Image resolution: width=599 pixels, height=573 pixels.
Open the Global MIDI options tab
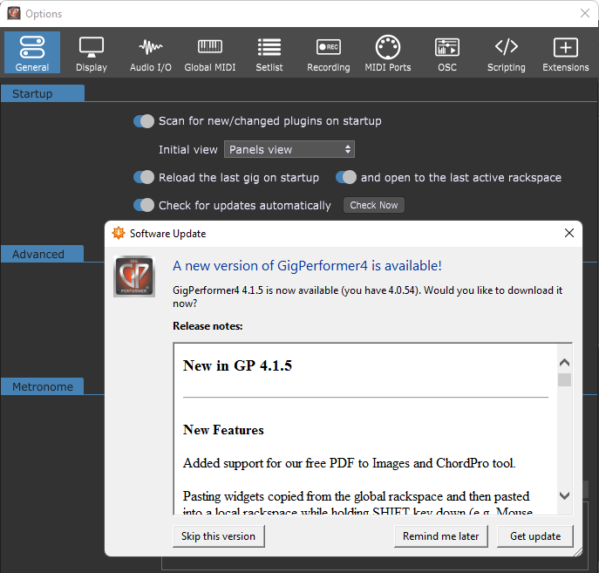click(x=210, y=54)
